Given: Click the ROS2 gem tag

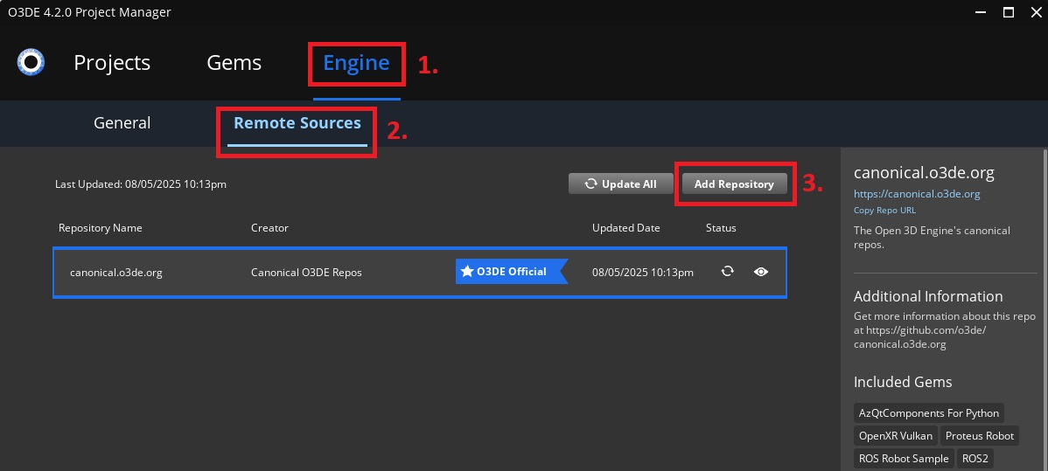Looking at the screenshot, I should click(975, 458).
